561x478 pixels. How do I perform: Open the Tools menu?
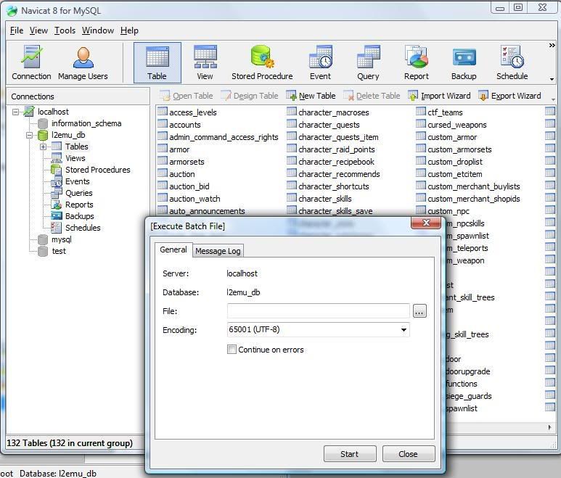65,30
